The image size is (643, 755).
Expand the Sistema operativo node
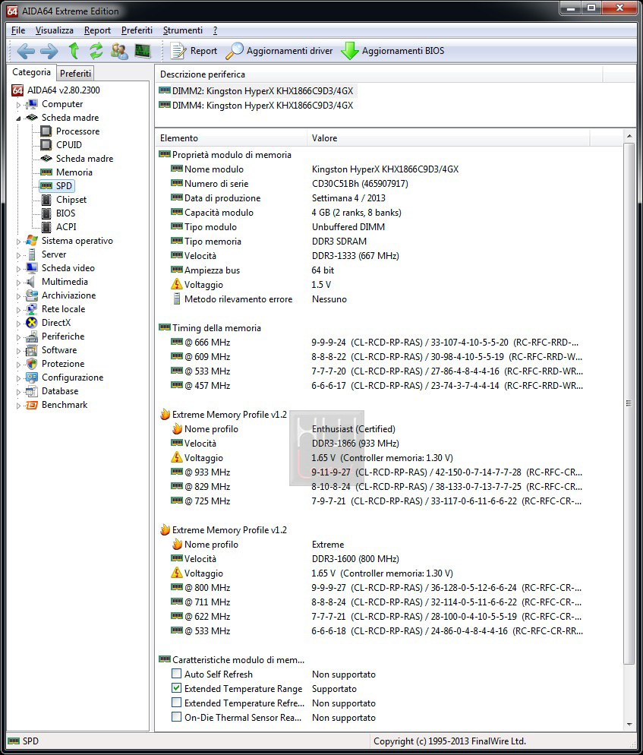[x=18, y=242]
